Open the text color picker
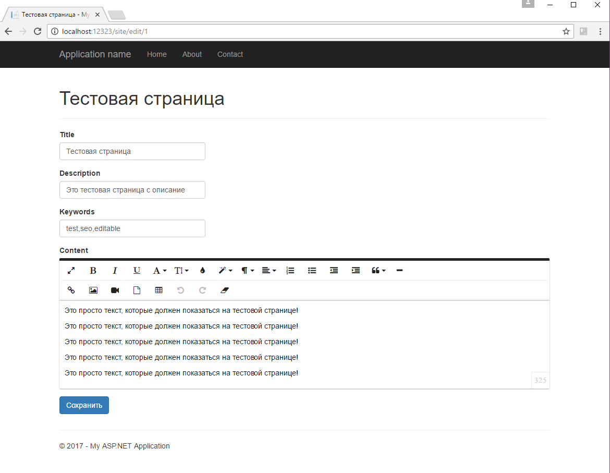 (x=202, y=270)
